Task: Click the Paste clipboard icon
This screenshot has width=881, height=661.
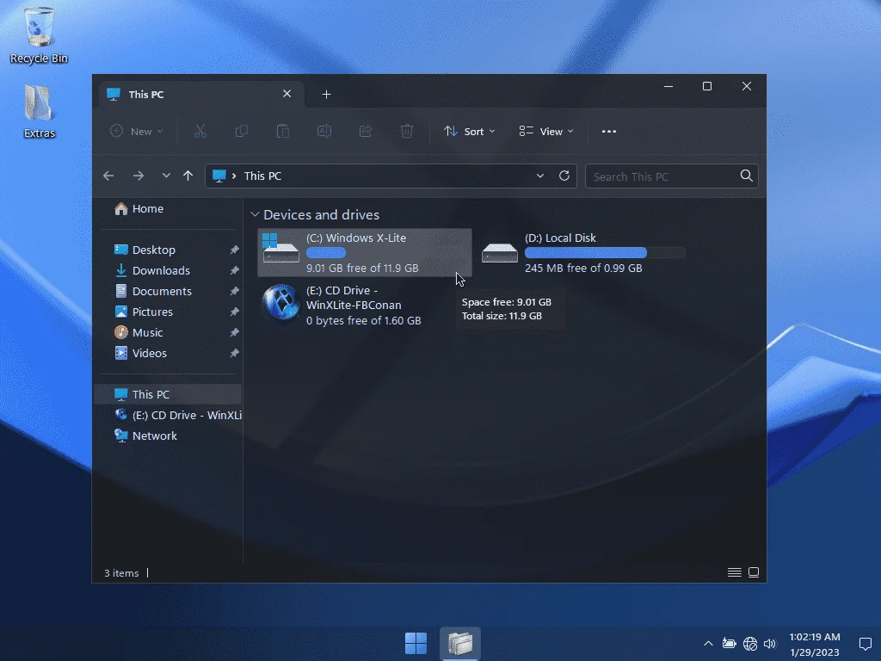Action: click(x=282, y=132)
